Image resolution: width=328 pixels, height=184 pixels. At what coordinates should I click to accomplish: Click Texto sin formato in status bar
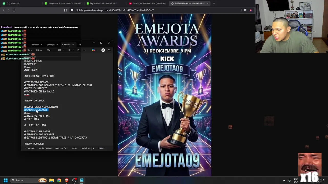tap(61, 148)
